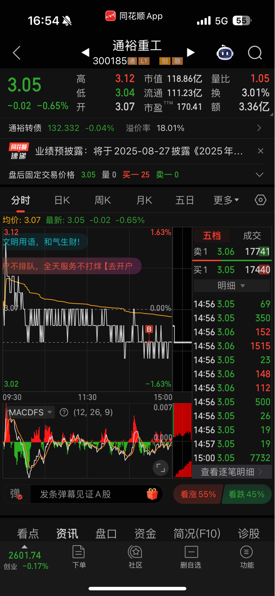Viewport: 275px width, 596px height.
Task: Tap the 卖1 3.06 quote row
Action: pyautogui.click(x=232, y=252)
